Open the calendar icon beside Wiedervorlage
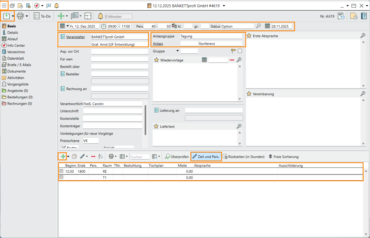Viewport: 370px width, 238px height. 204,60
